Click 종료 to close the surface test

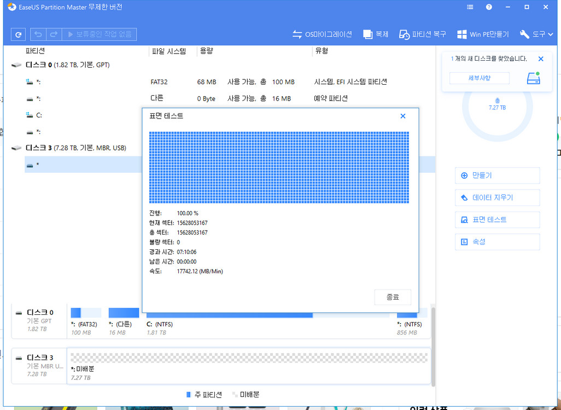(x=393, y=297)
